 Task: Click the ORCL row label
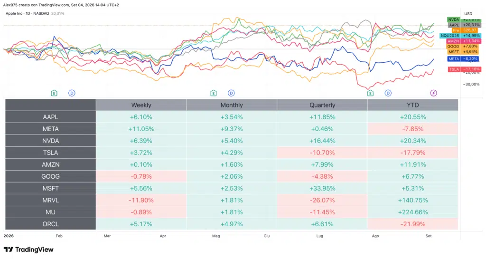point(50,224)
